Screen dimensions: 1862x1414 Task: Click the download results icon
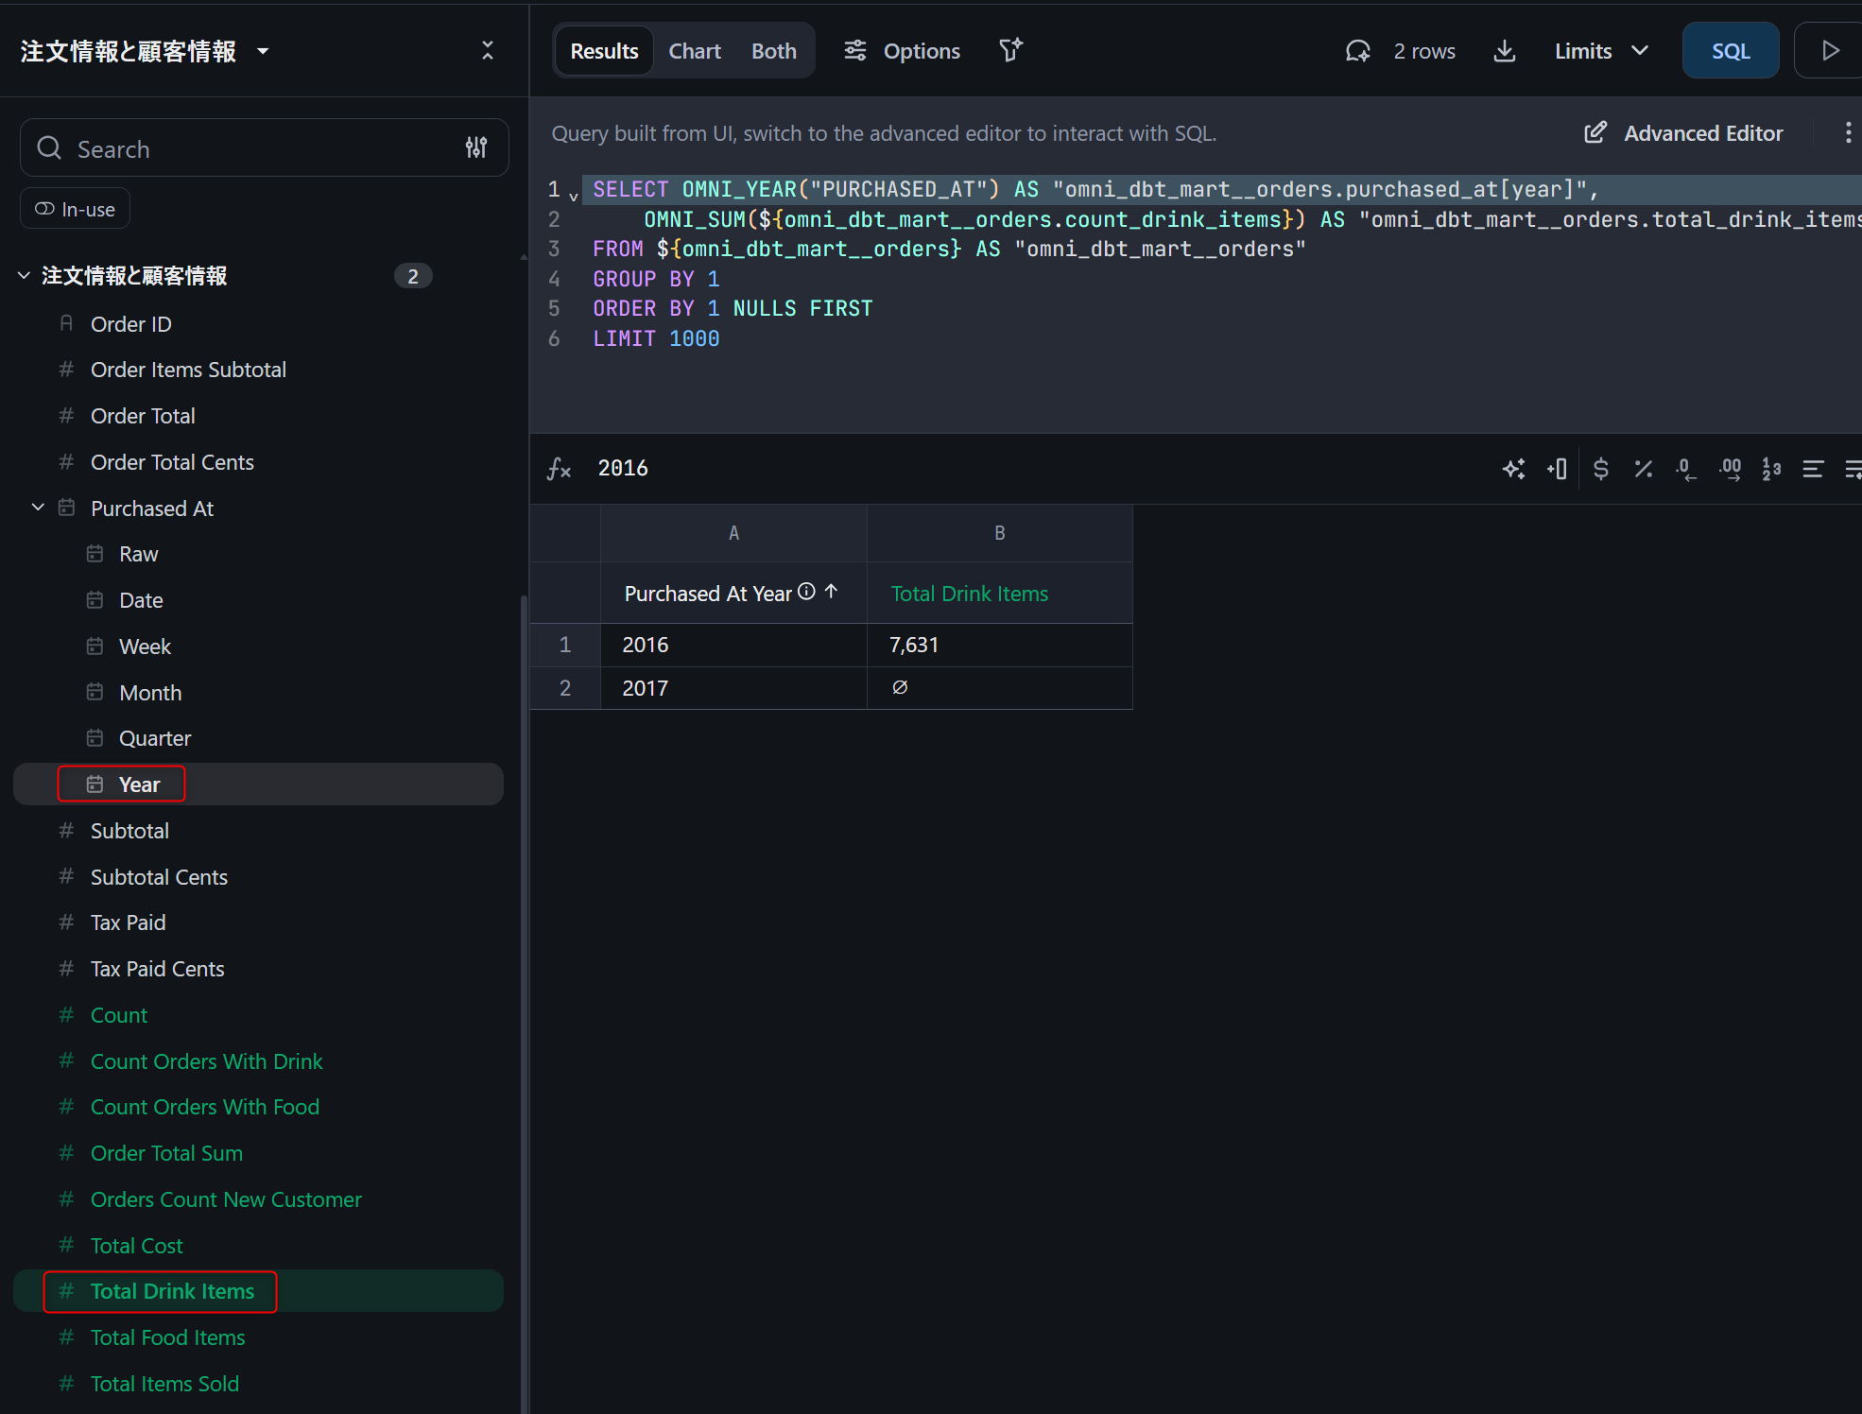point(1504,51)
